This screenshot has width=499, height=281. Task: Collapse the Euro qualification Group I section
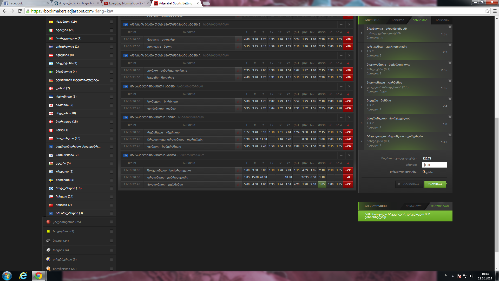coord(341,86)
